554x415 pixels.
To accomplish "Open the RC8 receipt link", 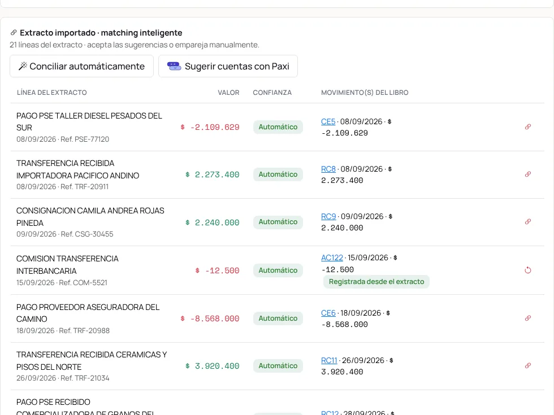I will click(x=328, y=169).
